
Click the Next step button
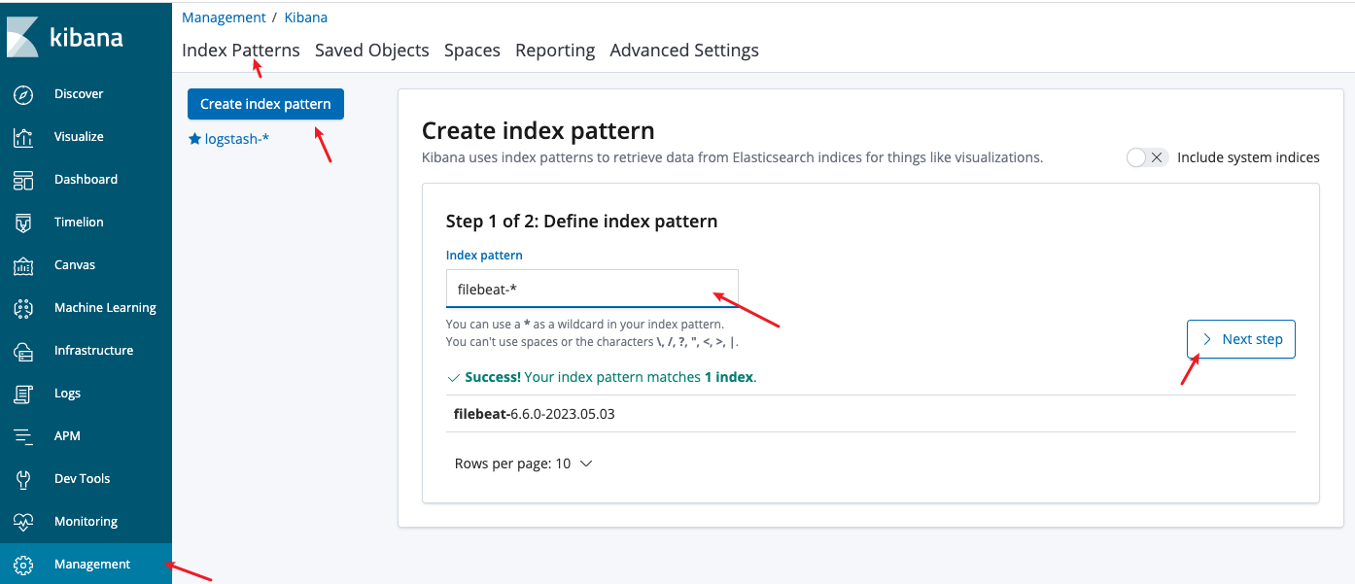1241,339
